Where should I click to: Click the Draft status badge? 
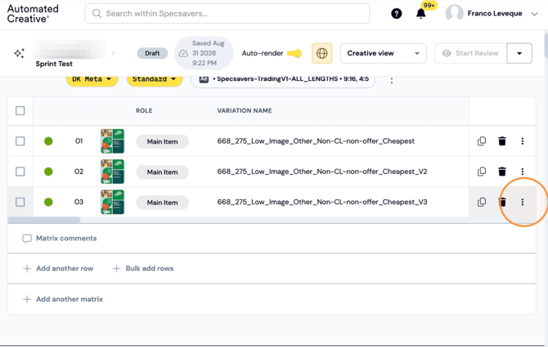152,53
